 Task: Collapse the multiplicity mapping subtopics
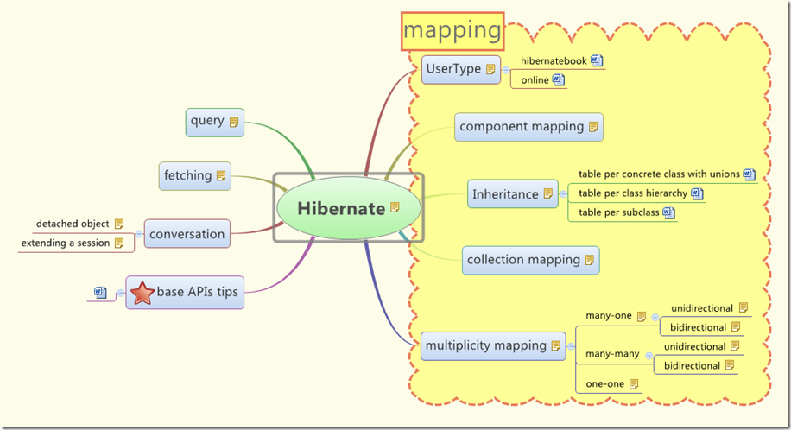coord(571,346)
